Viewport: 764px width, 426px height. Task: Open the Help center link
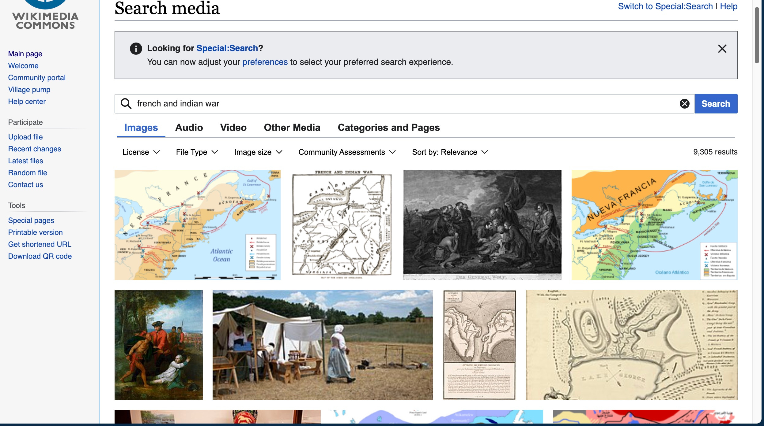click(x=27, y=102)
